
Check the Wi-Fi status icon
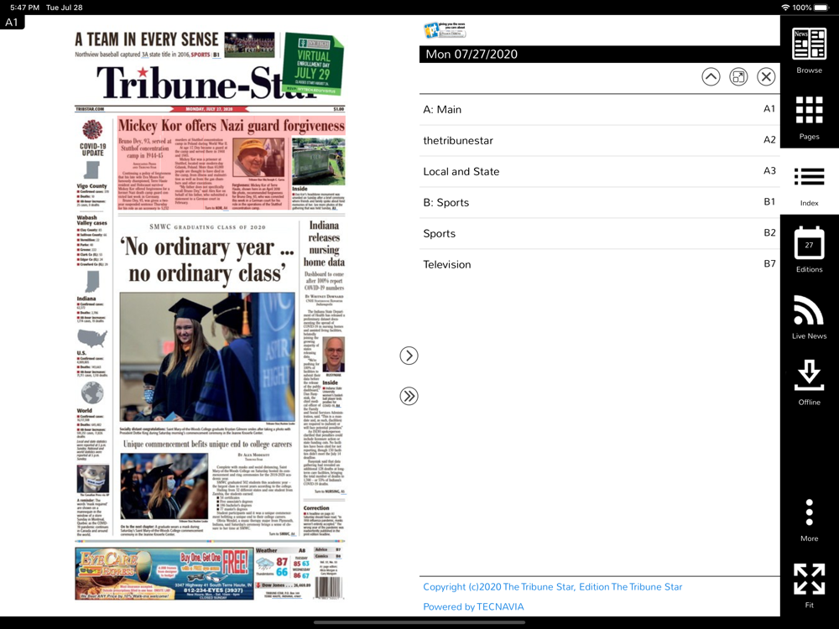(x=785, y=8)
